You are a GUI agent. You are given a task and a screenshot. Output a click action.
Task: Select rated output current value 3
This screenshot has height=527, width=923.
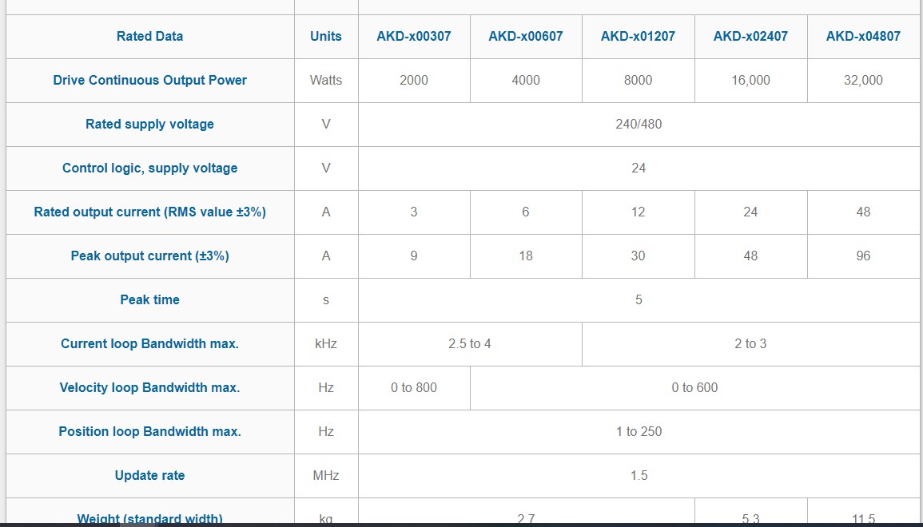414,212
